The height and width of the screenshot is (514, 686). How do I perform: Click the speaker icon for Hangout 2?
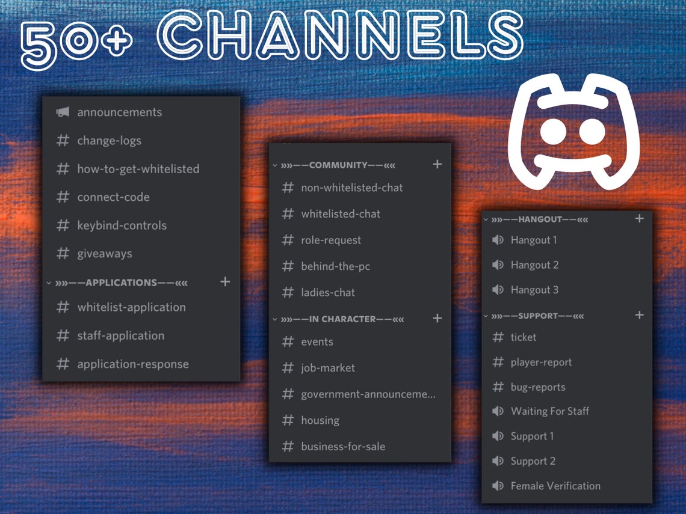[498, 265]
